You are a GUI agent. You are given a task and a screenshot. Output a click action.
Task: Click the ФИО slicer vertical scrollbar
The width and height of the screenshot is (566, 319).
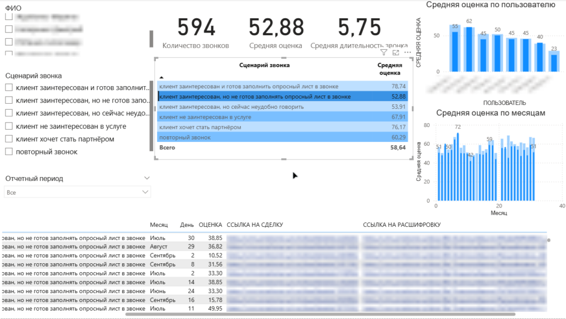151,39
